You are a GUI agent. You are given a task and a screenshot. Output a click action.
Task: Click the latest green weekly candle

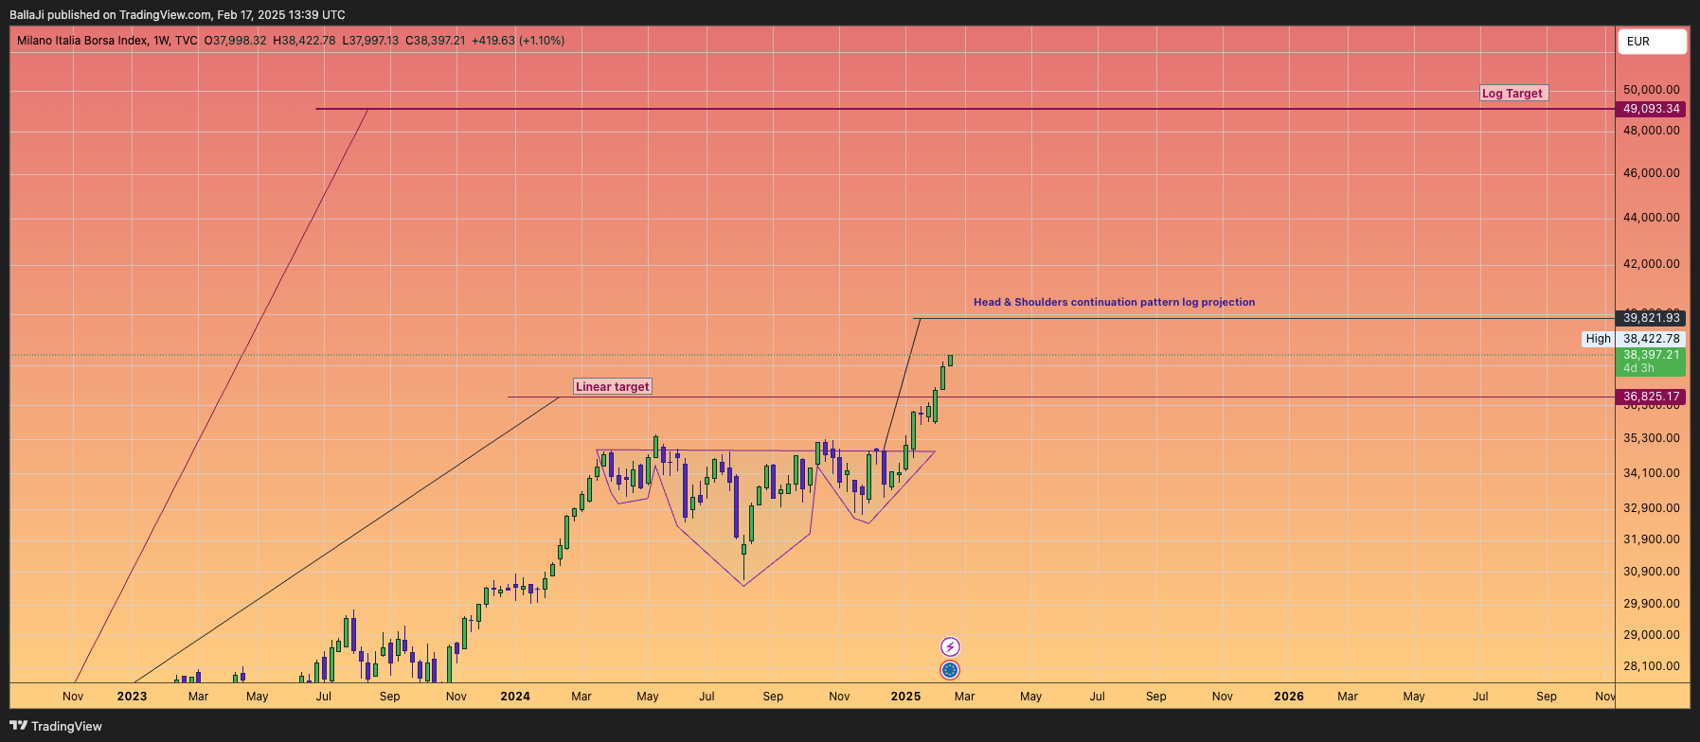pos(950,360)
